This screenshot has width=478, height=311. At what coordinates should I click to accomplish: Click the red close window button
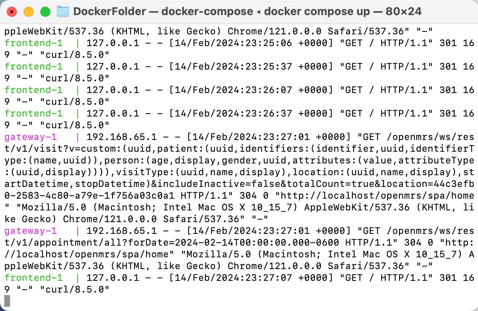pos(12,12)
